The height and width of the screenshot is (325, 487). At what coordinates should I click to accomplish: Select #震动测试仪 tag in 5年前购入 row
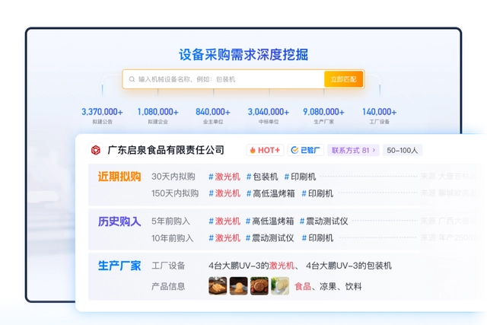pos(324,221)
